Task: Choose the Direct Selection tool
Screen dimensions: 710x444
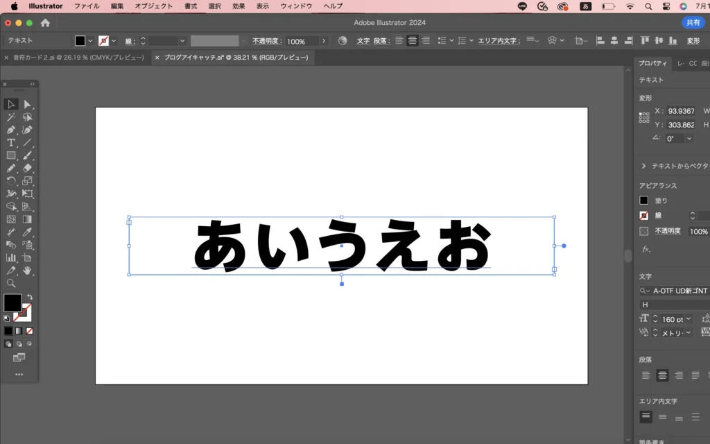Action: (28, 104)
